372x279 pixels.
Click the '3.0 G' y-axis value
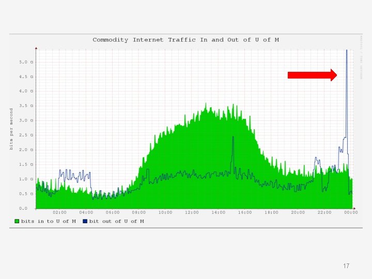click(26, 120)
